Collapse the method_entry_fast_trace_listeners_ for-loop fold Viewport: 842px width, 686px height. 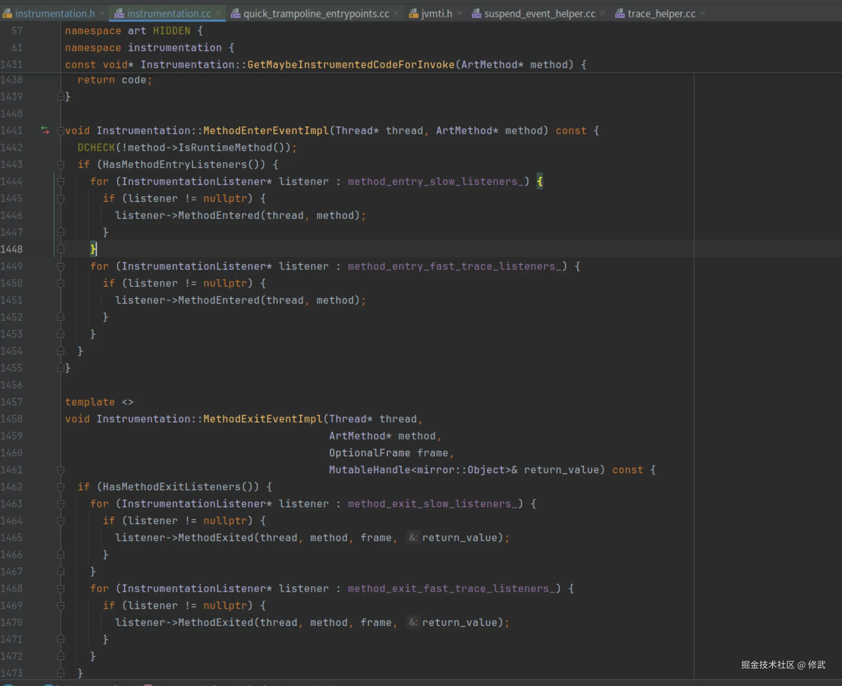[61, 267]
